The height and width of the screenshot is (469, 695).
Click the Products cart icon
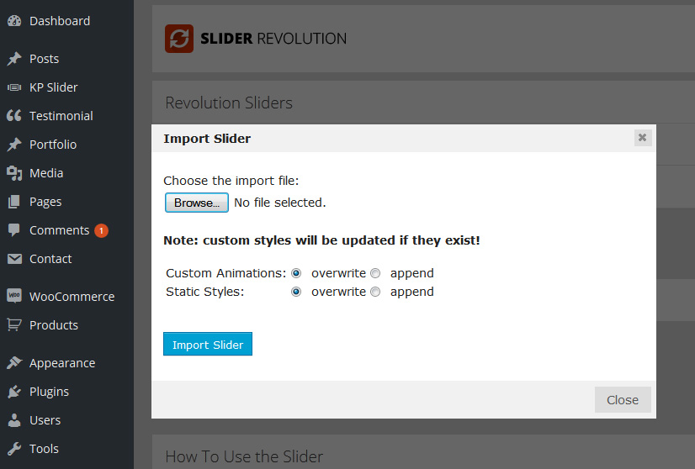[14, 325]
